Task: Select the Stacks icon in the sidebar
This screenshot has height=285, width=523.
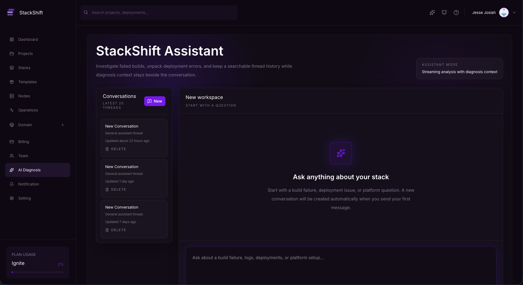Action: click(11, 67)
